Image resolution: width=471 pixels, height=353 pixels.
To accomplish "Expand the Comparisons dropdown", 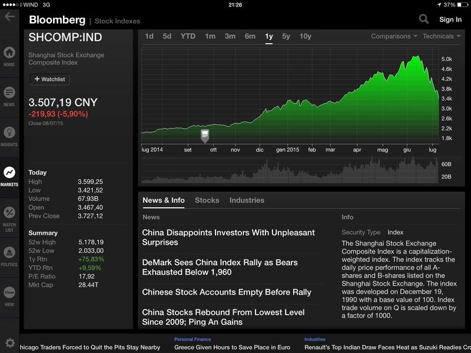I will click(x=394, y=36).
